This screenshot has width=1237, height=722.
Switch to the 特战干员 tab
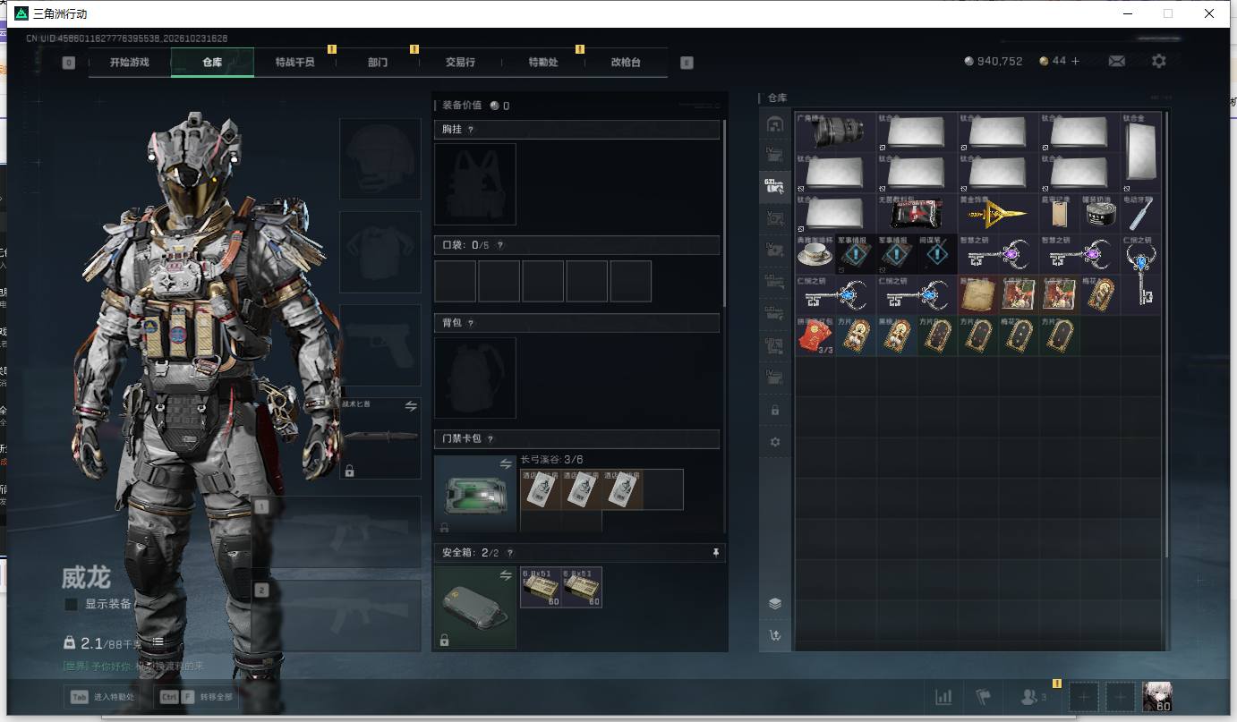point(295,63)
